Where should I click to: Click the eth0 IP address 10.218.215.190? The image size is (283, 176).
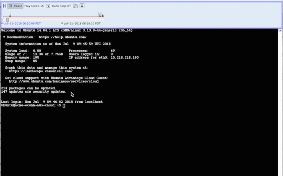[x=124, y=58]
